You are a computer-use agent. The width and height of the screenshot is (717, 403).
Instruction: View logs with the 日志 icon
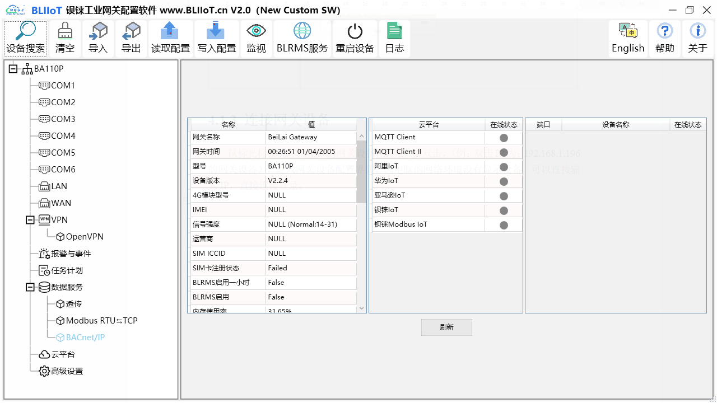pyautogui.click(x=394, y=38)
